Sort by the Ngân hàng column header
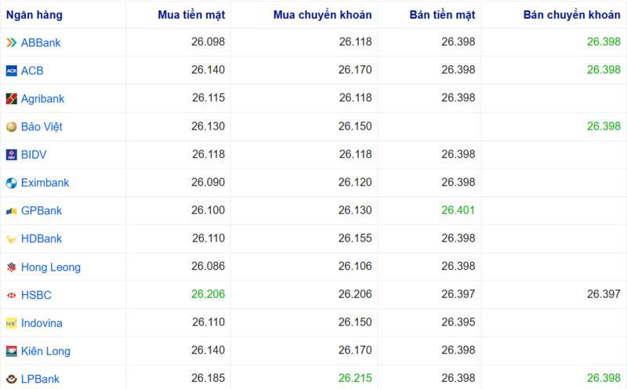Screen dimensions: 627x389 pos(34,15)
